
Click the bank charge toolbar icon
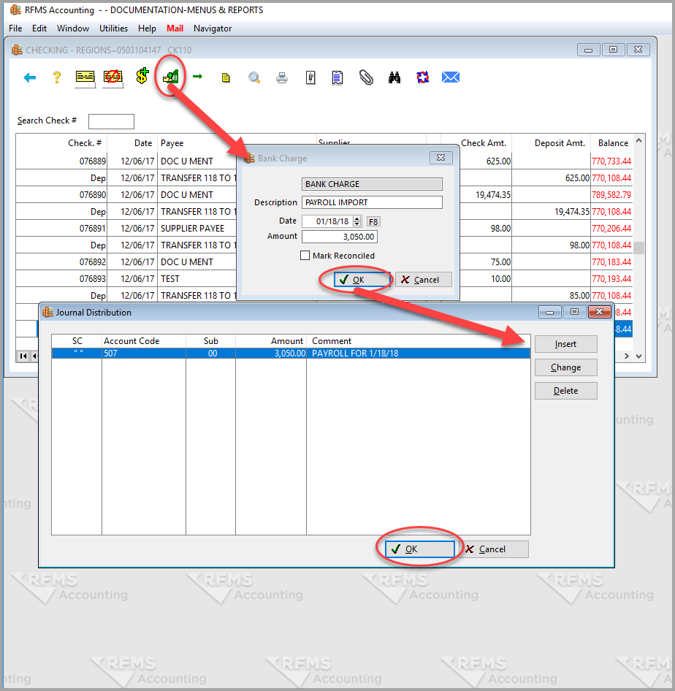pos(170,77)
